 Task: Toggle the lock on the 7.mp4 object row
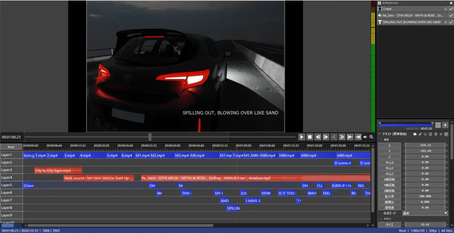point(446,9)
